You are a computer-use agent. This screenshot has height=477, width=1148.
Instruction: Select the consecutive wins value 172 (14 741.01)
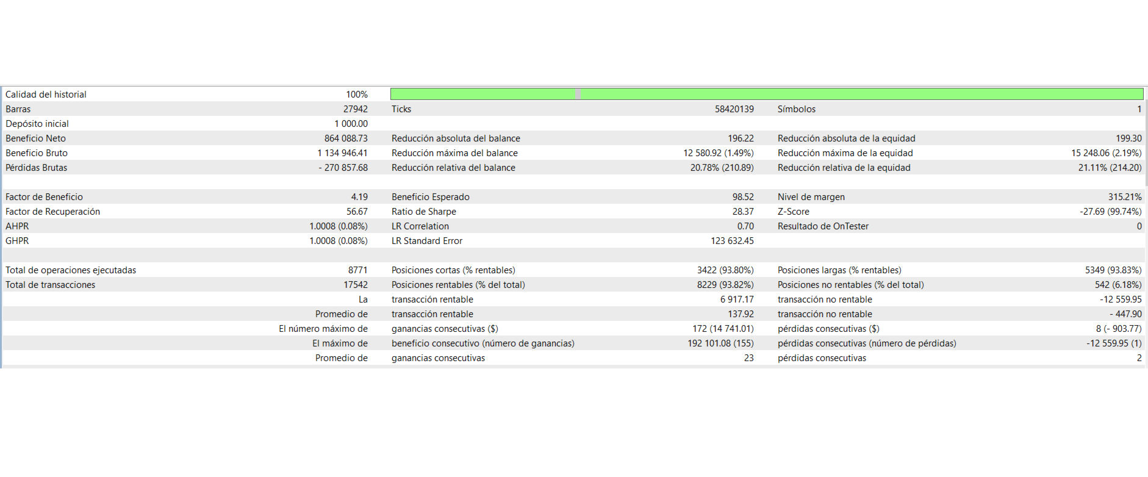coord(723,329)
